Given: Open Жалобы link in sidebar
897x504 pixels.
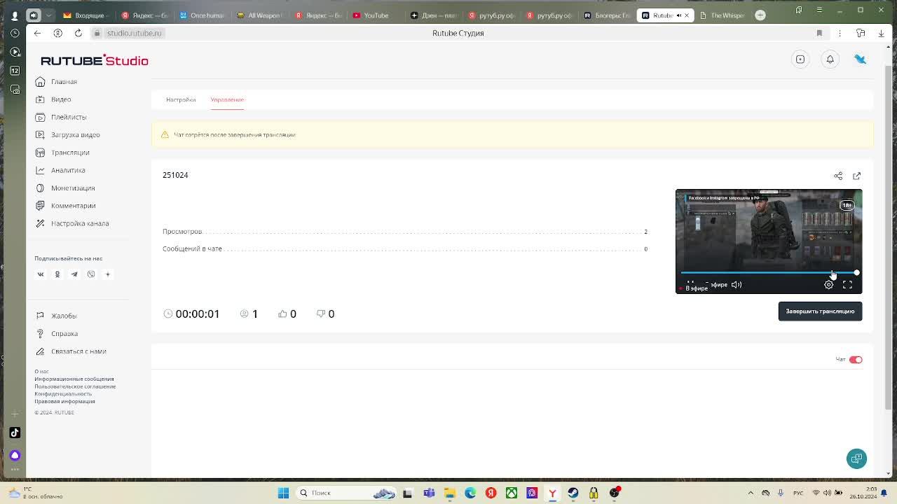Looking at the screenshot, I should click(56, 316).
